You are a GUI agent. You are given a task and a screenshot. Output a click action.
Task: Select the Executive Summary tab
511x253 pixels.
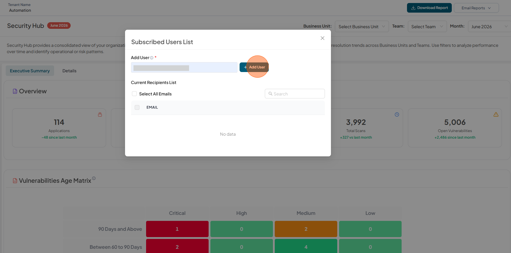coord(30,71)
